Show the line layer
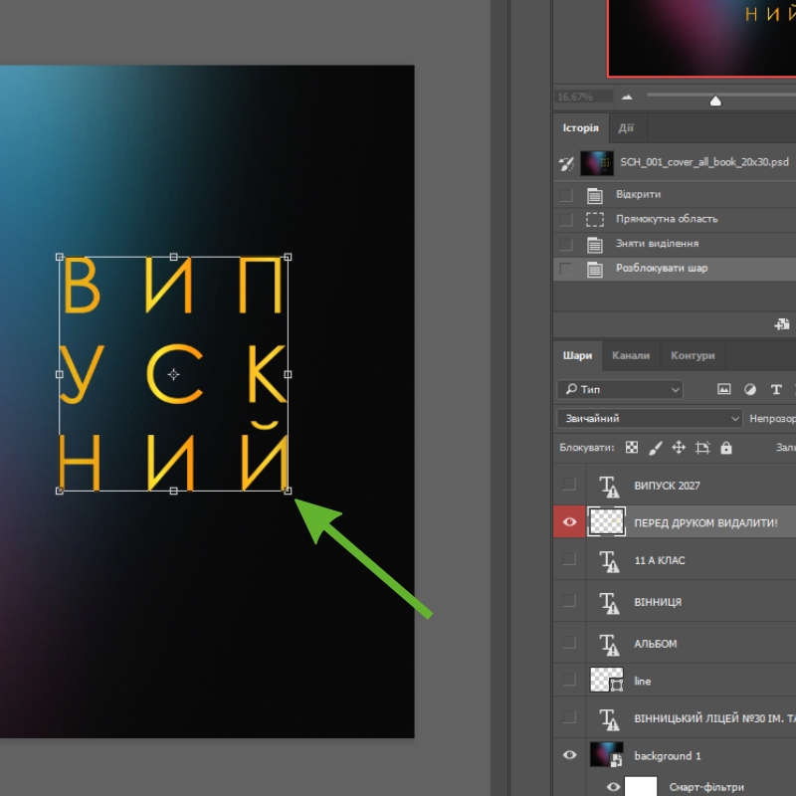This screenshot has width=796, height=796. pos(569,680)
